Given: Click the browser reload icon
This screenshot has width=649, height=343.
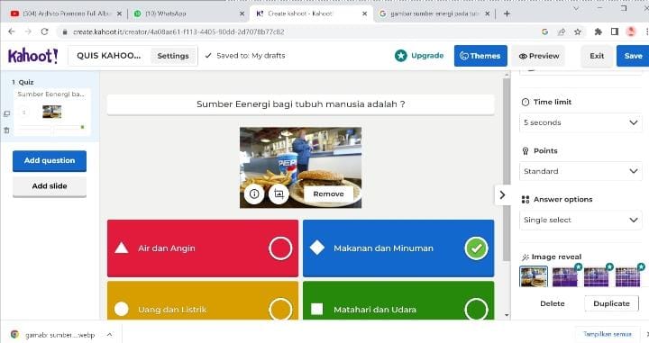Looking at the screenshot, I should pyautogui.click(x=45, y=32).
